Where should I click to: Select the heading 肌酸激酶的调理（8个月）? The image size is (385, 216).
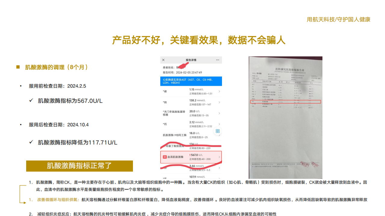coord(57,67)
